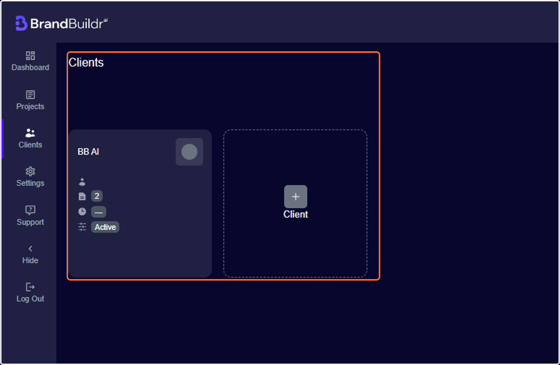Image resolution: width=560 pixels, height=365 pixels.
Task: Open the Dashboard sidebar item
Action: (x=30, y=62)
